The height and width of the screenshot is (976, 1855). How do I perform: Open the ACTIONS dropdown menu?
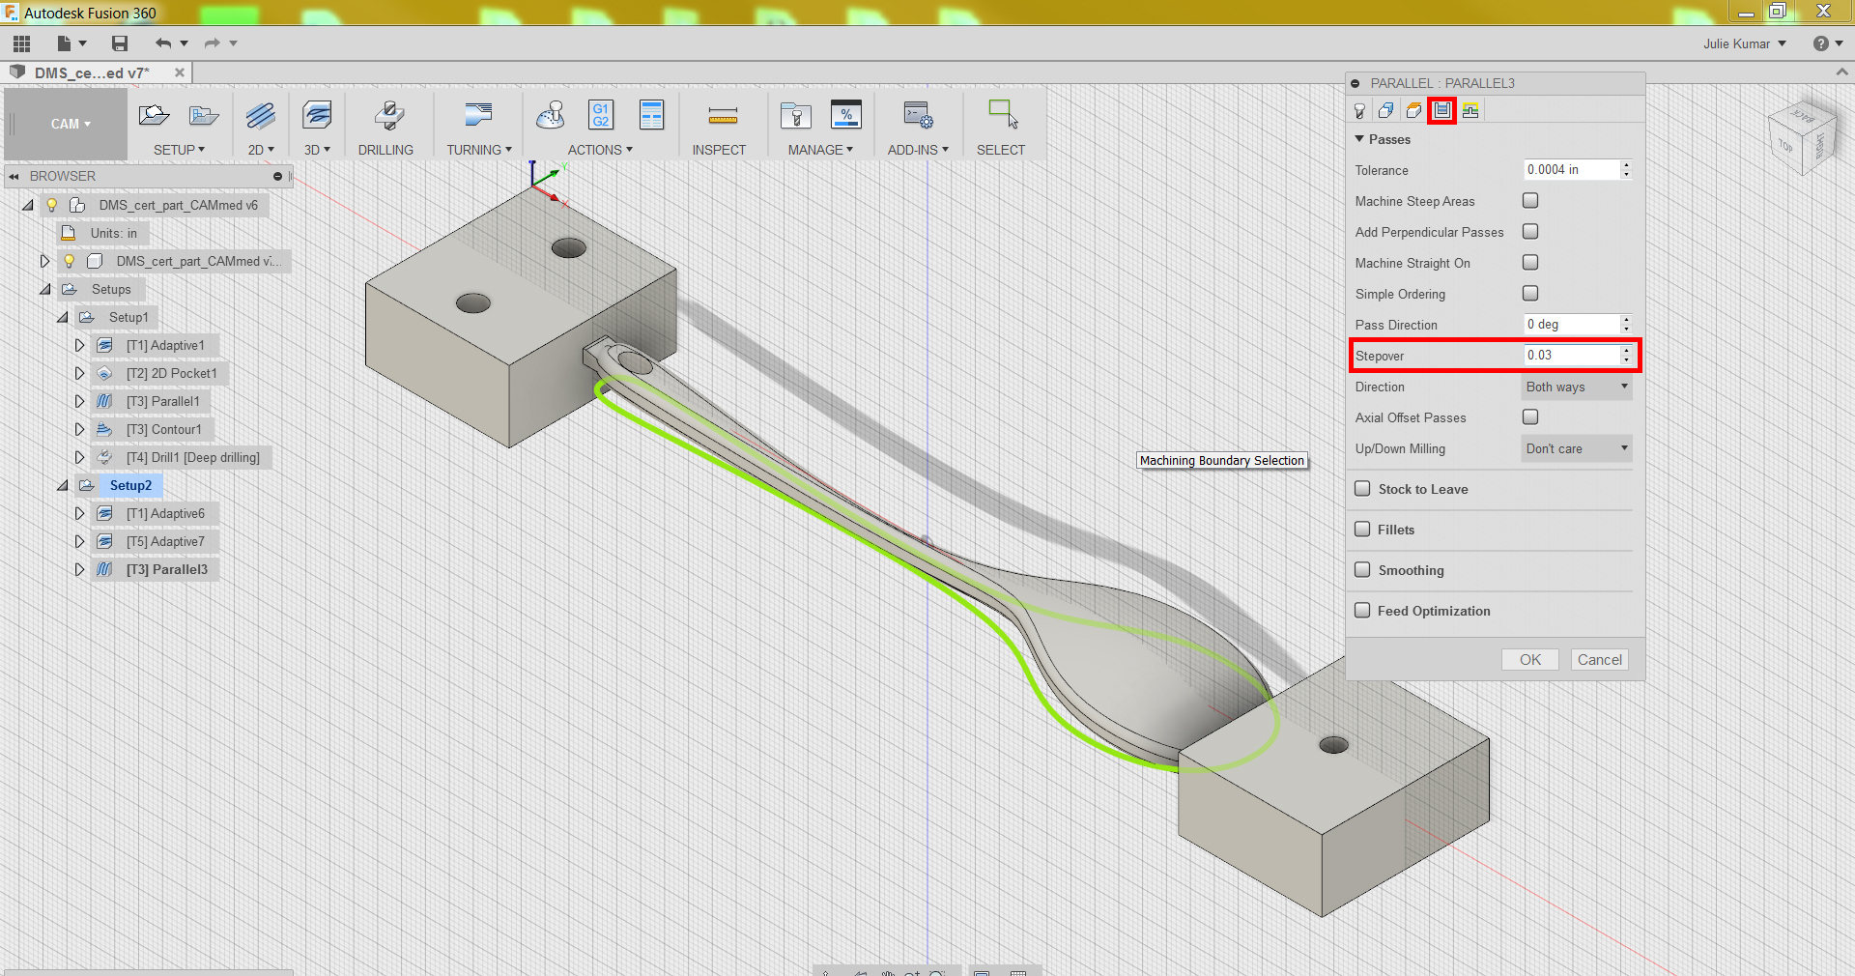(x=600, y=150)
